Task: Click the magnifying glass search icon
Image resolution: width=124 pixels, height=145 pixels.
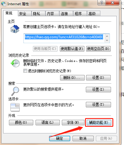Action: click(15, 91)
